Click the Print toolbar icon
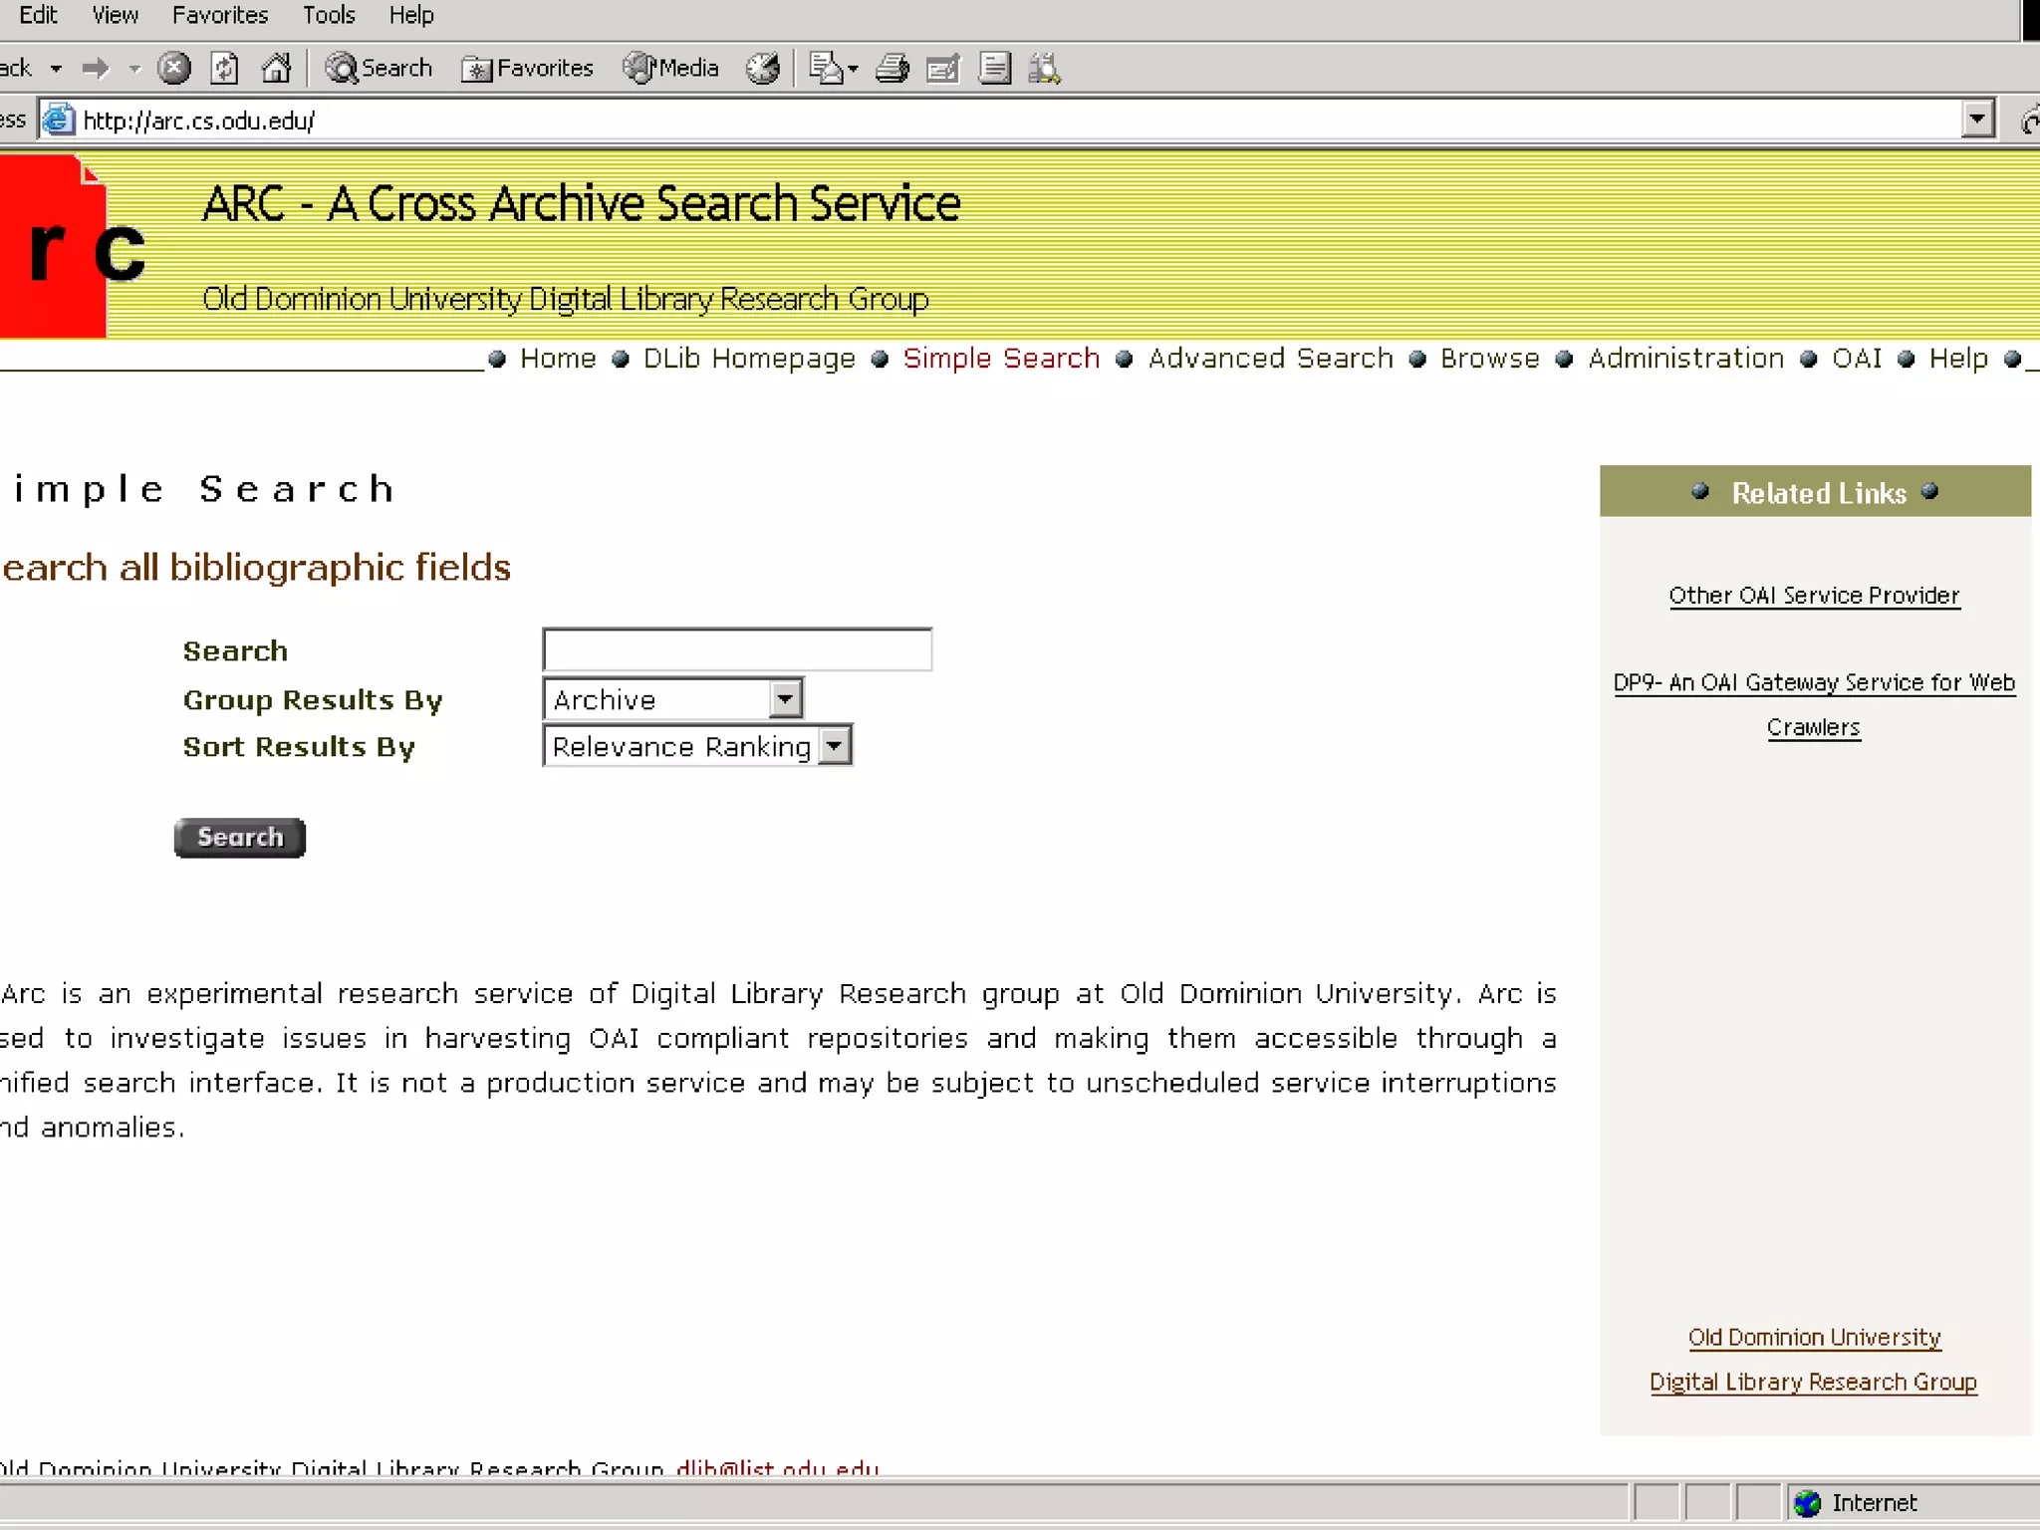Screen dimensions: 2040x1530 tap(892, 68)
